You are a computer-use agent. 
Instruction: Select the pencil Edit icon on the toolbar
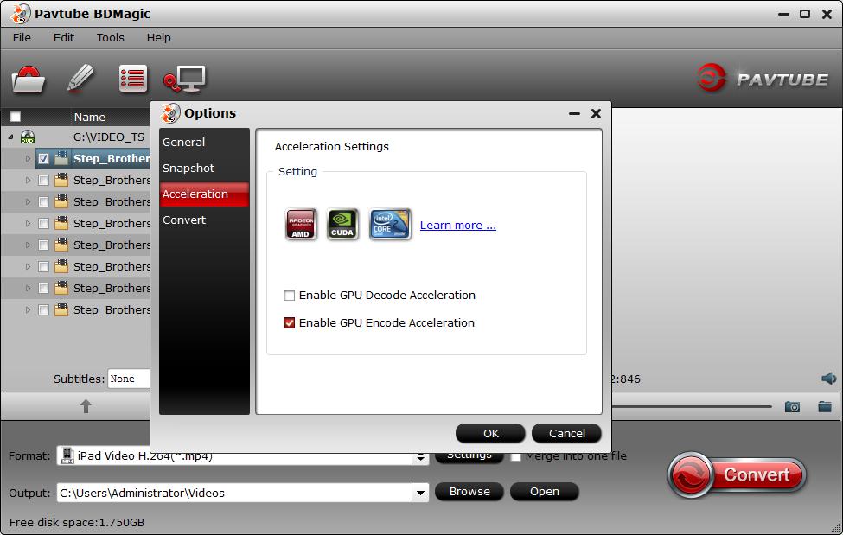point(80,77)
